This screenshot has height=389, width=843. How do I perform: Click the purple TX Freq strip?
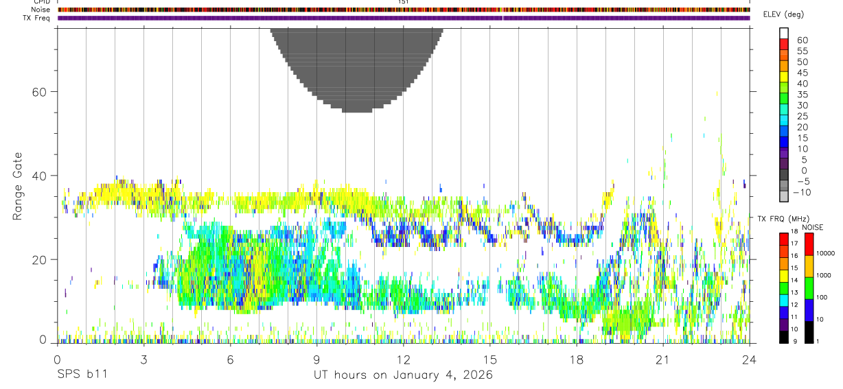pos(404,18)
